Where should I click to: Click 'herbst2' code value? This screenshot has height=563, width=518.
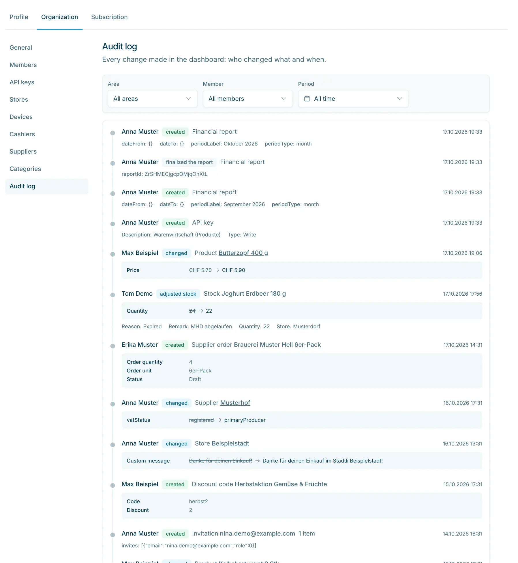point(198,502)
